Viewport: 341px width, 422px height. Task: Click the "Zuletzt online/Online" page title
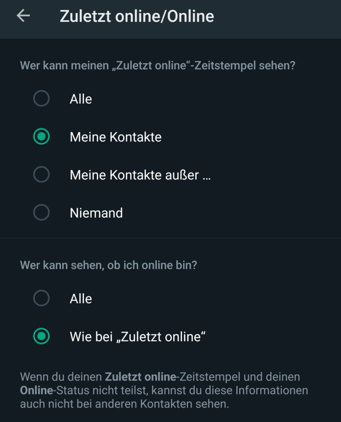click(x=137, y=16)
